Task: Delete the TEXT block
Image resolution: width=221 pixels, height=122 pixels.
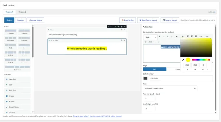Action: coord(124,30)
